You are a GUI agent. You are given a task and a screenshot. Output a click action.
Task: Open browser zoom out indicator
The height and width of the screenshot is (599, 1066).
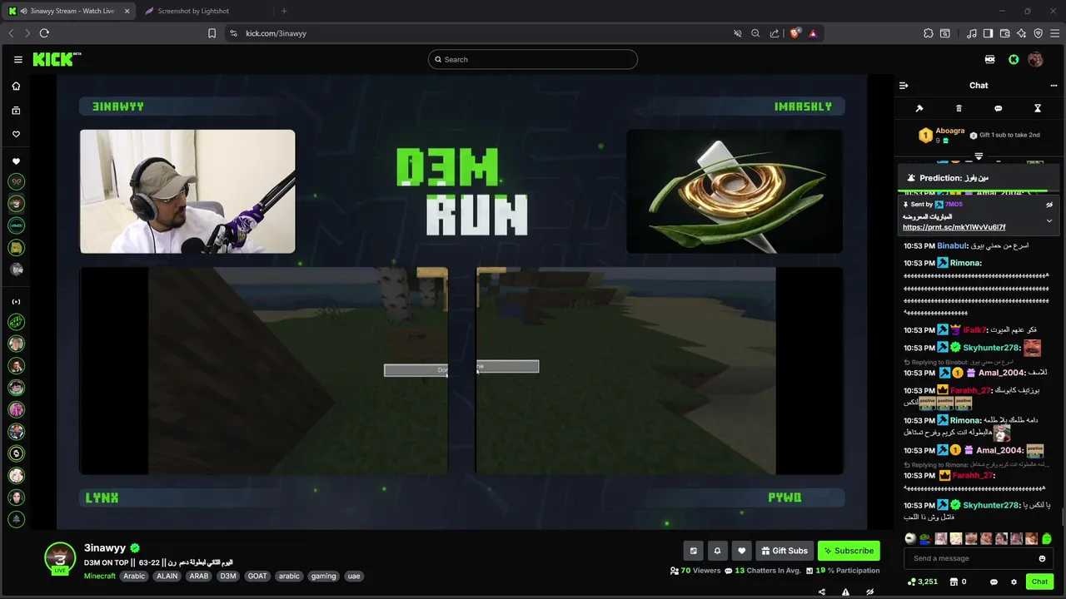(755, 33)
